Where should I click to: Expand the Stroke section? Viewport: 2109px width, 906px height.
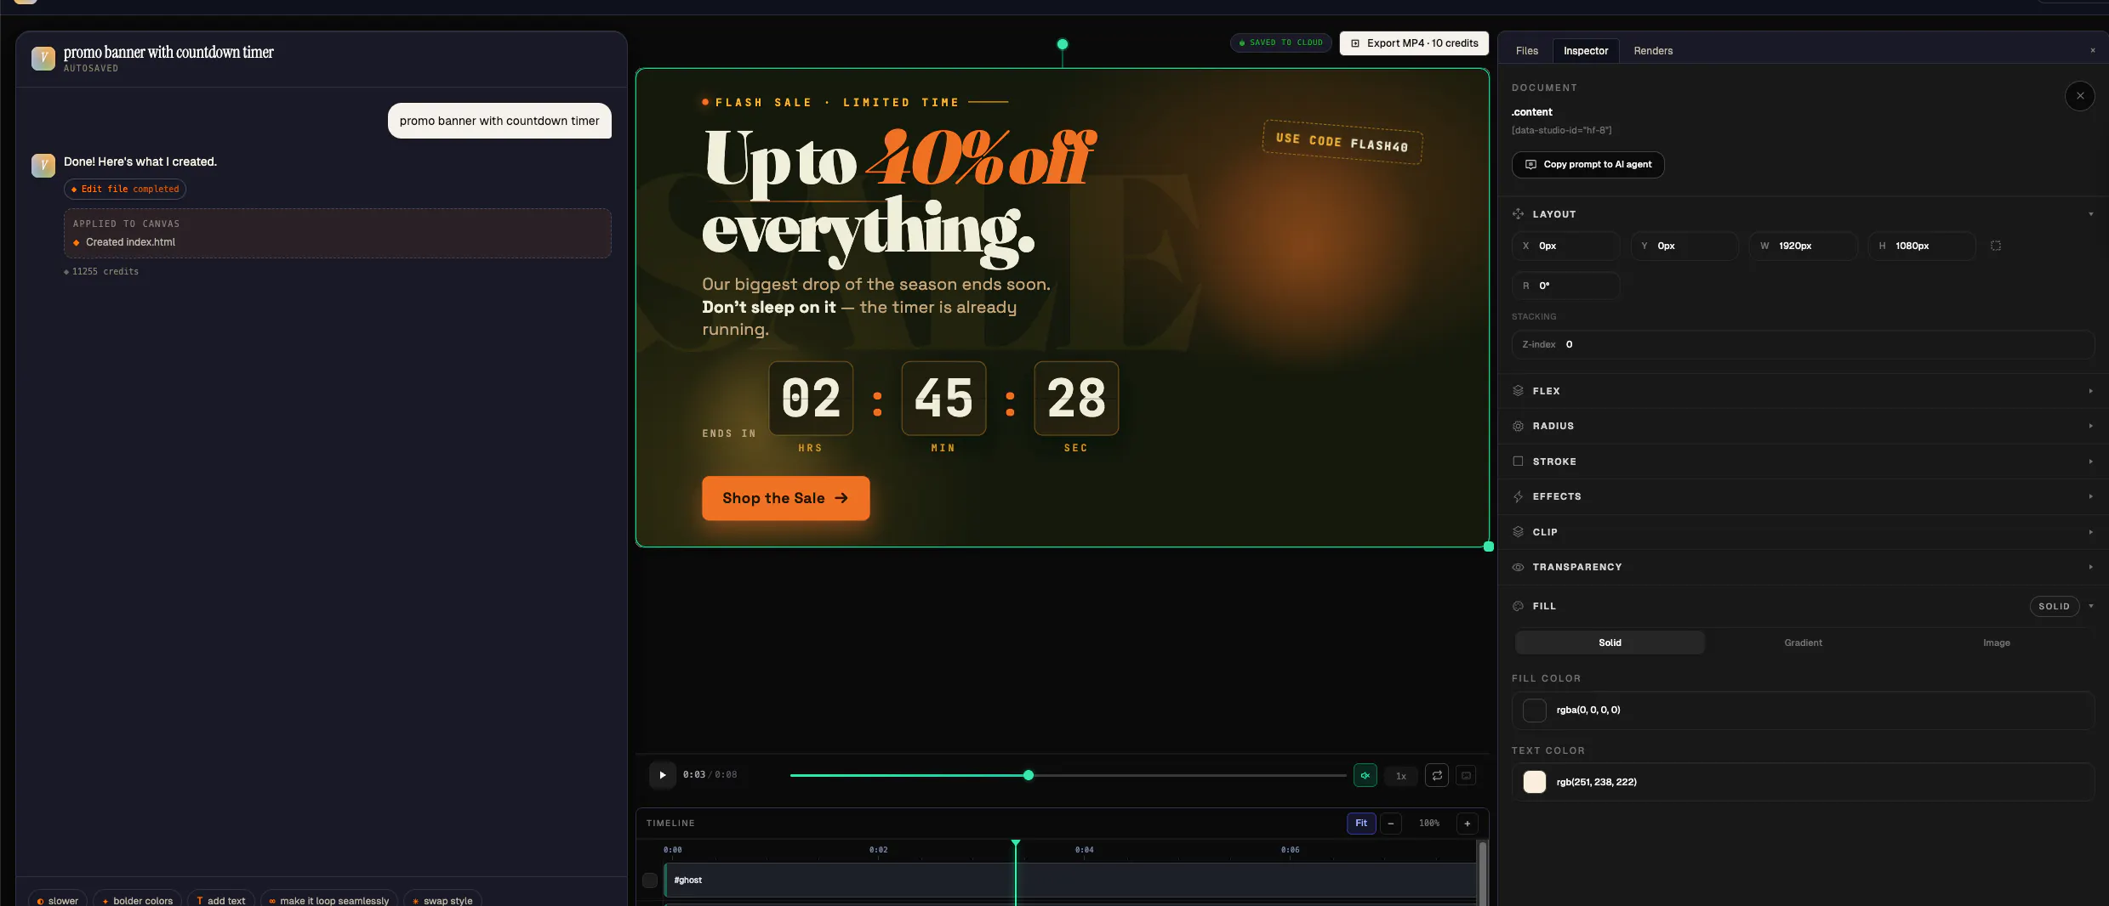pos(2090,461)
